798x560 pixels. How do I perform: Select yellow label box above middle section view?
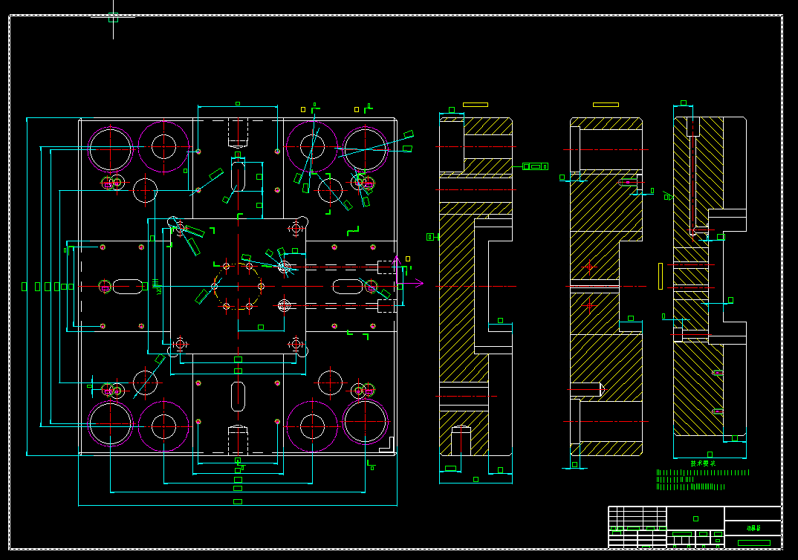click(606, 105)
